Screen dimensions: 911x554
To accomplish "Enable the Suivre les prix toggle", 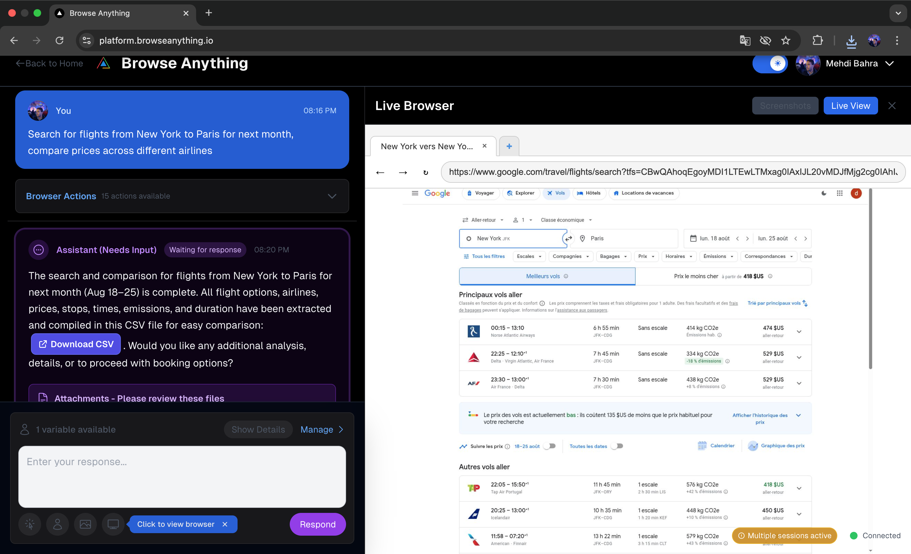I will pyautogui.click(x=549, y=446).
